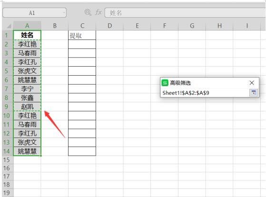This screenshot has height=197, width=266.
Task: Click the range field Sheet1!$A$2:$A$9
Action: tap(205, 93)
